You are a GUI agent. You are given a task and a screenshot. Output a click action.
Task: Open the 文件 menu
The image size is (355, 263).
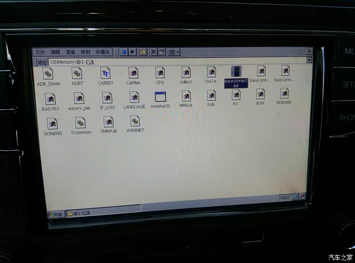click(40, 52)
